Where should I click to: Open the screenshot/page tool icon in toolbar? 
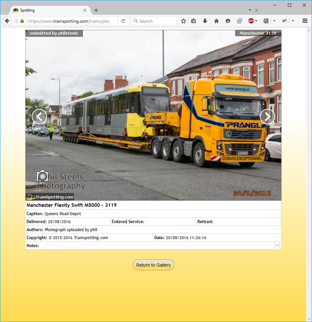(240, 21)
